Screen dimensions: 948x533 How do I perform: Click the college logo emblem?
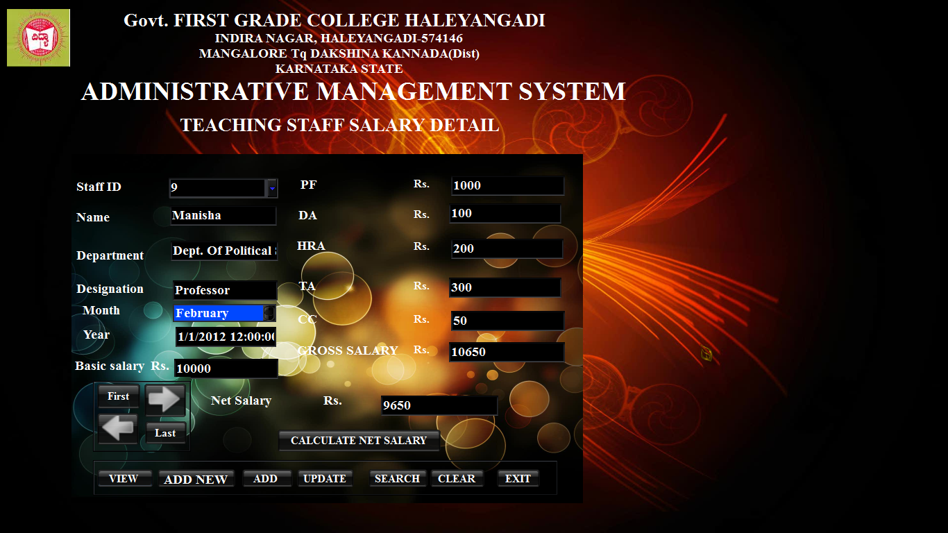pos(38,37)
